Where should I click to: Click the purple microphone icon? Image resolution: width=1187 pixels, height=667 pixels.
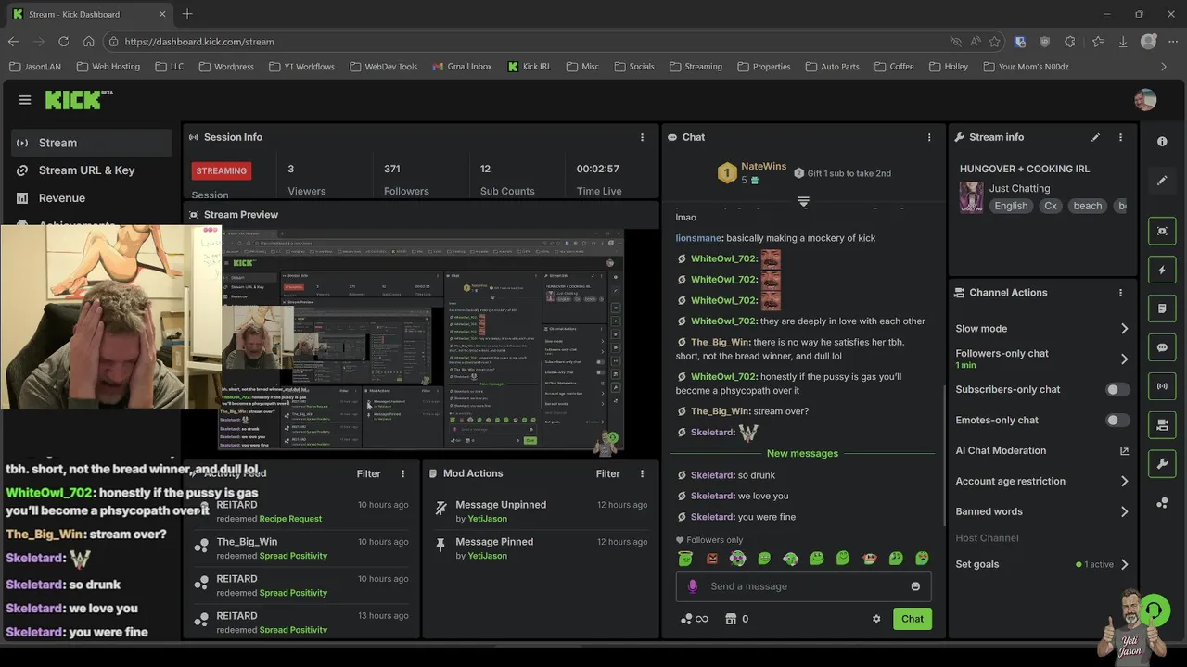692,586
